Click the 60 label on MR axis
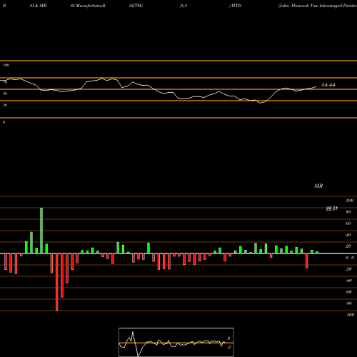 click(x=348, y=223)
